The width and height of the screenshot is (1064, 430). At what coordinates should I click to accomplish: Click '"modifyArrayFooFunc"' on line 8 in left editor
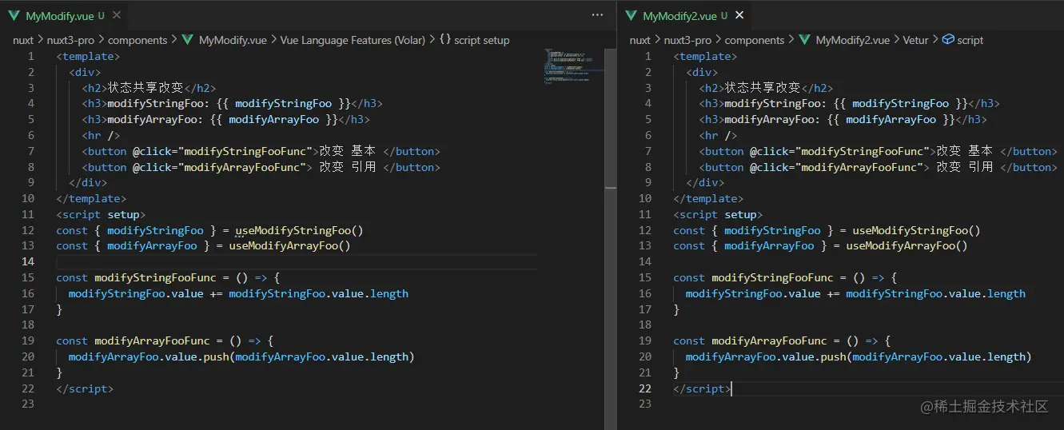[x=245, y=167]
